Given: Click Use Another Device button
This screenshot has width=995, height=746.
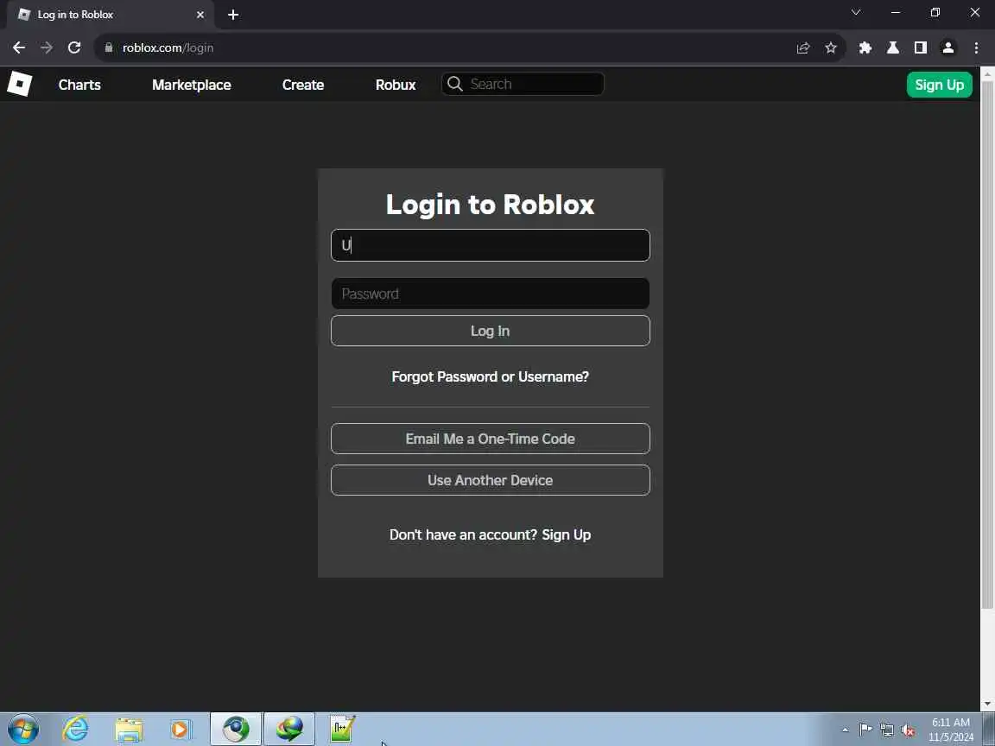Looking at the screenshot, I should [x=491, y=480].
